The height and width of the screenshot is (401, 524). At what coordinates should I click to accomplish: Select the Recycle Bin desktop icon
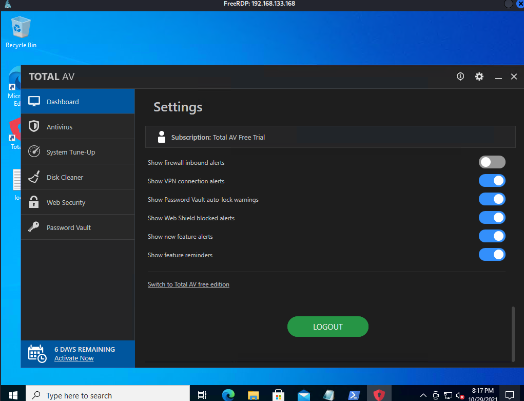point(21,32)
